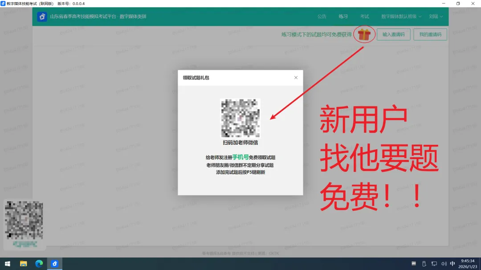Click the network icon in system tray
This screenshot has height=270, width=481.
pos(434,264)
